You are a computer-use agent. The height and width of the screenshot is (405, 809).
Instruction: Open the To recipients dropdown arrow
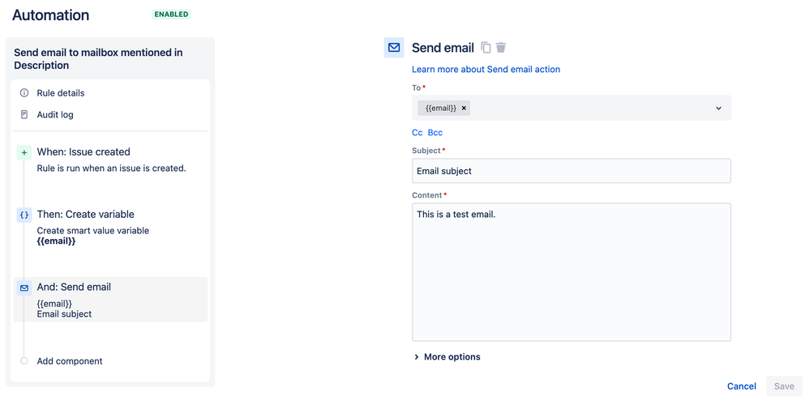719,109
